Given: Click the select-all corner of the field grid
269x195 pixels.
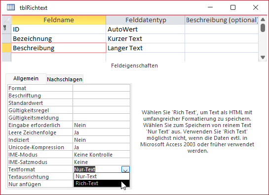Looking at the screenshot, I should click(6, 20).
